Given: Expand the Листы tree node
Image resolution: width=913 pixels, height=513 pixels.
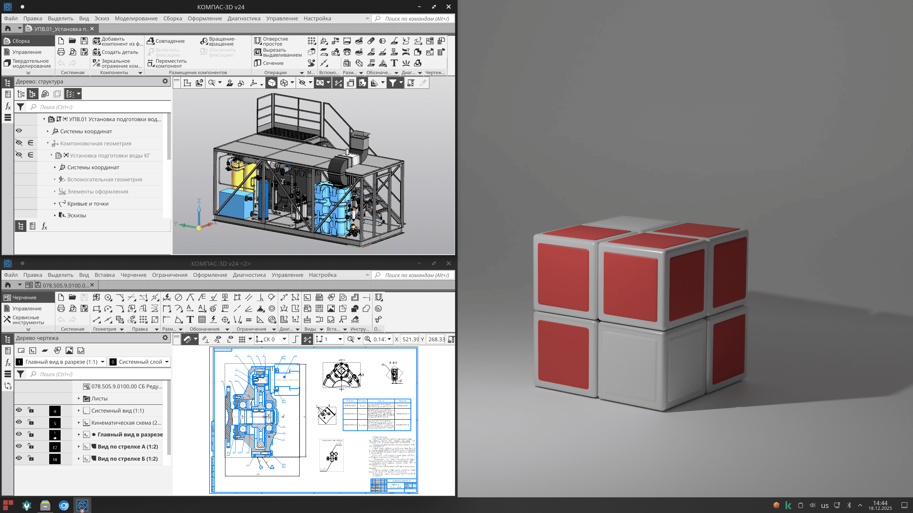Looking at the screenshot, I should 79,398.
